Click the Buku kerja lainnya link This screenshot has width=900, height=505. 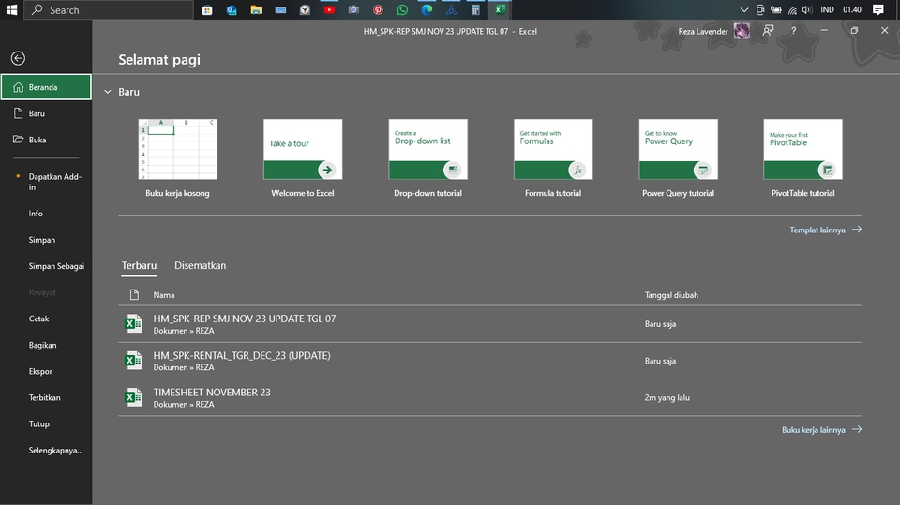821,429
